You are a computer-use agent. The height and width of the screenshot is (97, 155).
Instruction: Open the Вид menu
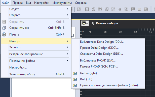coord(28,3)
